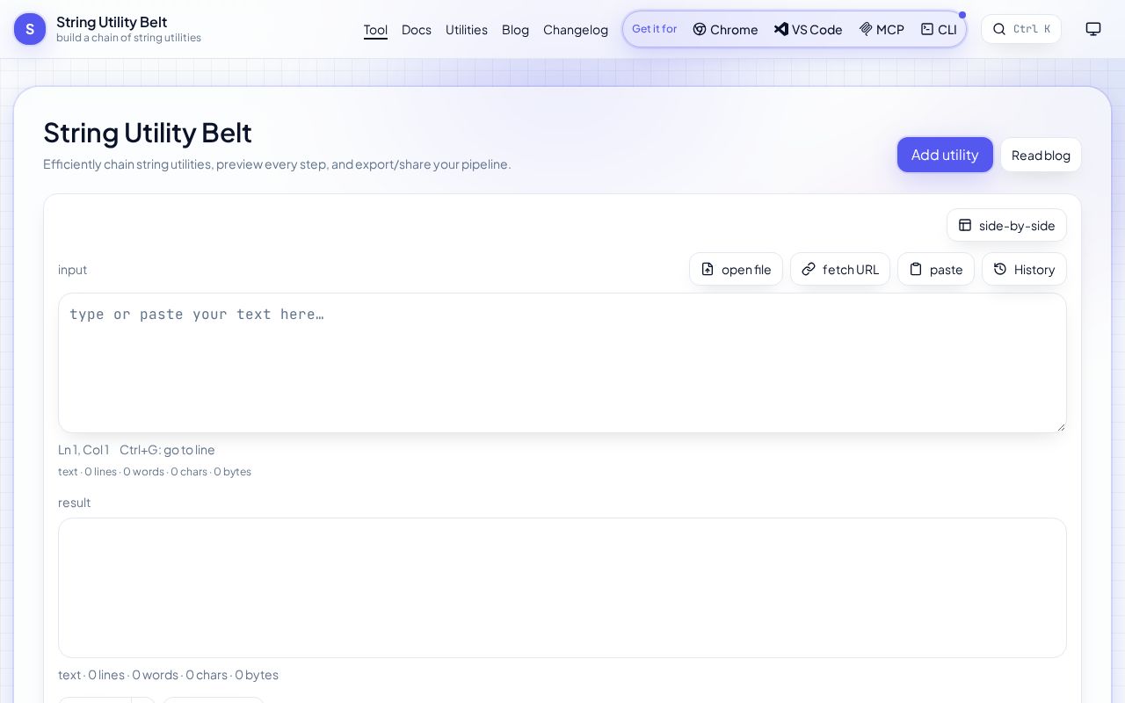Focus the input text area
Viewport: 1125px width, 703px height.
click(562, 363)
